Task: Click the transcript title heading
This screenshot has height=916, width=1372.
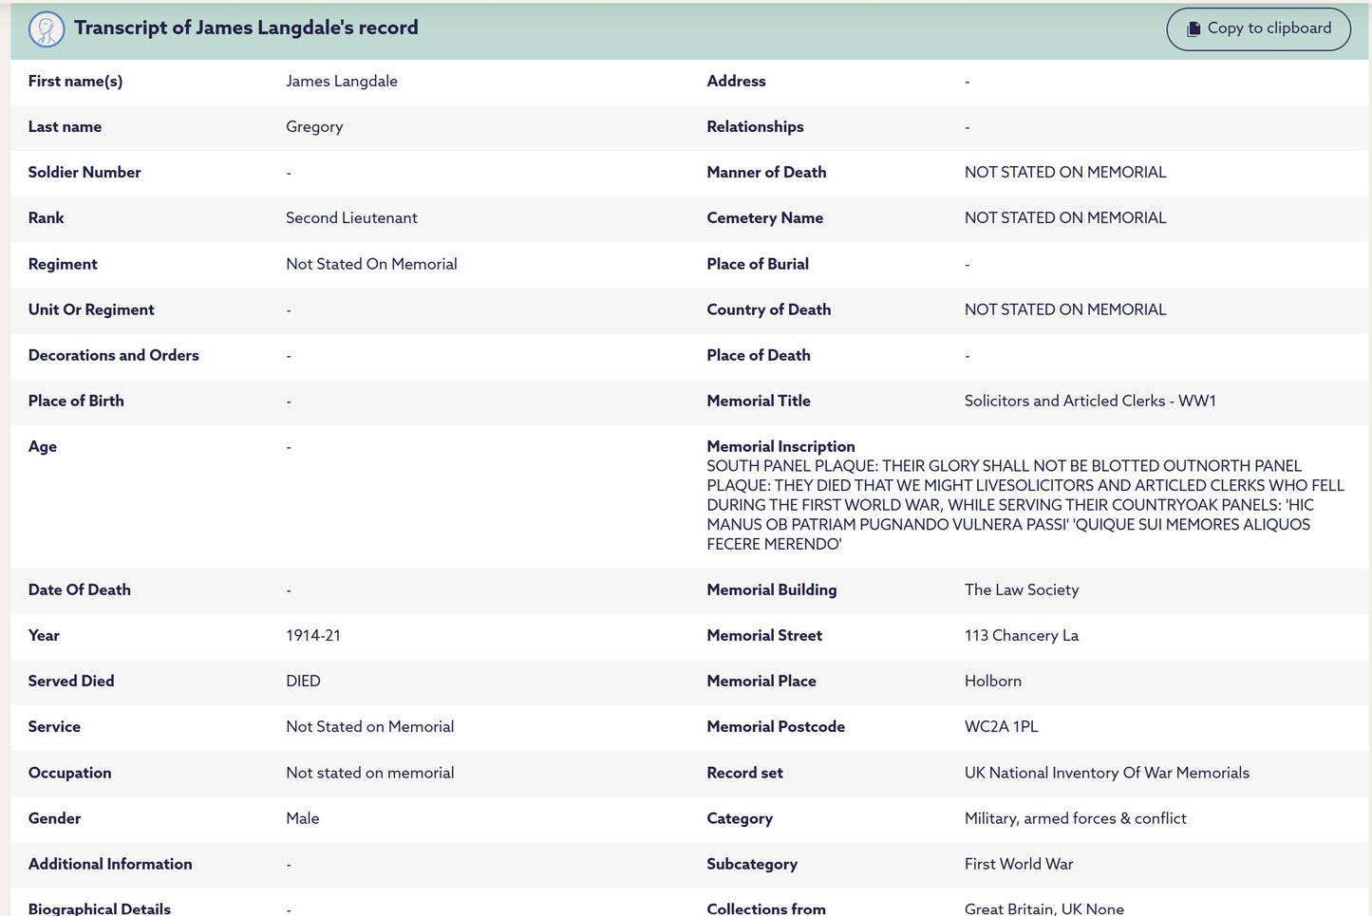Action: point(246,28)
